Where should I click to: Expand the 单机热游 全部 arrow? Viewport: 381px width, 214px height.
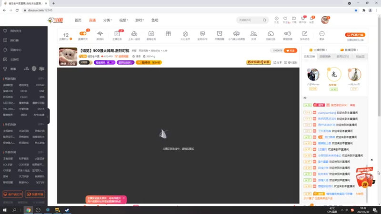41,124
